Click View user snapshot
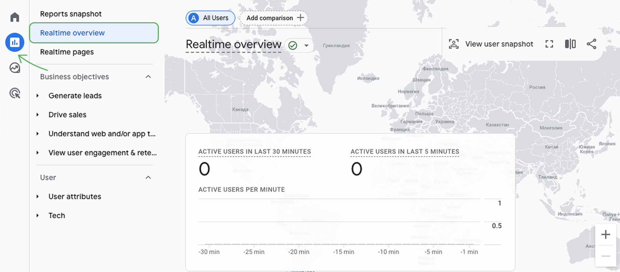This screenshot has width=620, height=272. click(491, 44)
